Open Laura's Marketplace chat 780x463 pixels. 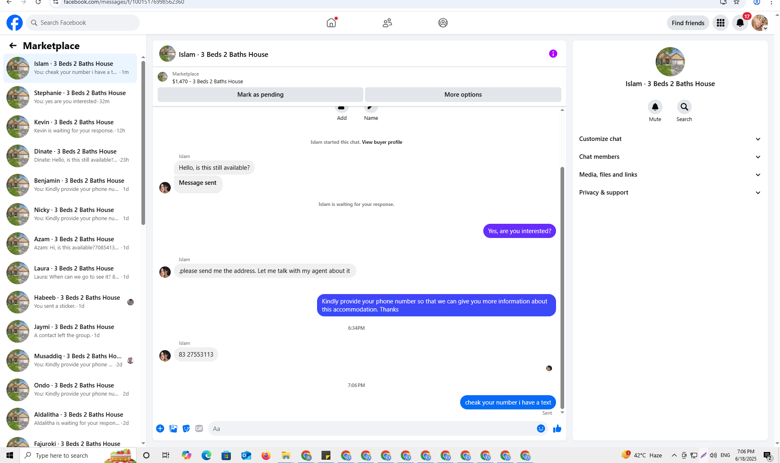coord(70,273)
